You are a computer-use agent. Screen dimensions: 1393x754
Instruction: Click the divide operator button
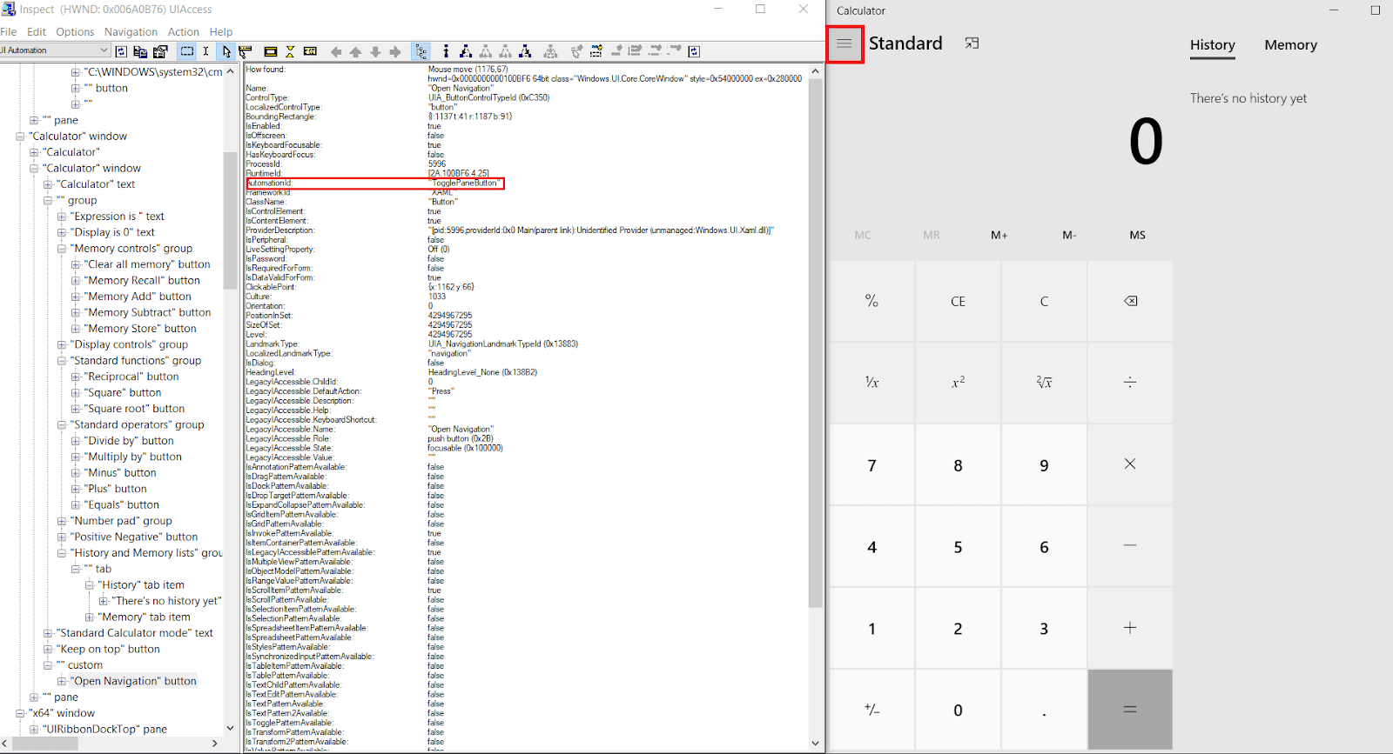point(1130,383)
